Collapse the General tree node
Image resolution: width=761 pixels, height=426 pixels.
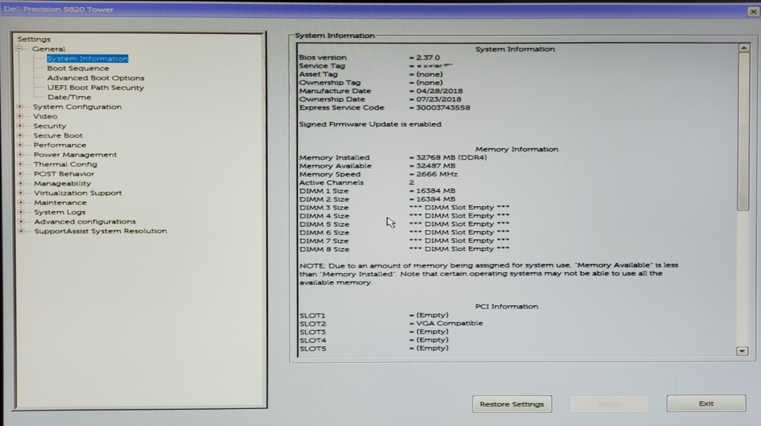point(19,49)
